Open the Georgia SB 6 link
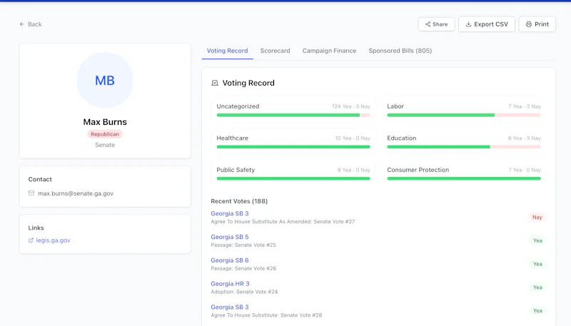The height and width of the screenshot is (326, 571). pyautogui.click(x=229, y=260)
